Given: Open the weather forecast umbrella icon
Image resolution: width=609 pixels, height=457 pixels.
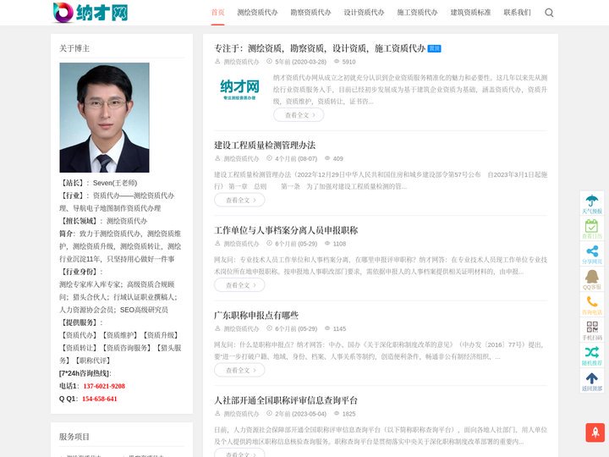Looking at the screenshot, I should pos(591,204).
